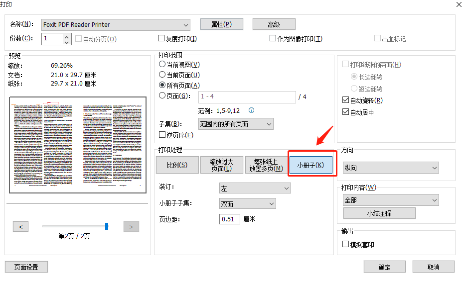The image size is (466, 283).
Task: Switch to 比例 print handling mode
Action: click(176, 165)
